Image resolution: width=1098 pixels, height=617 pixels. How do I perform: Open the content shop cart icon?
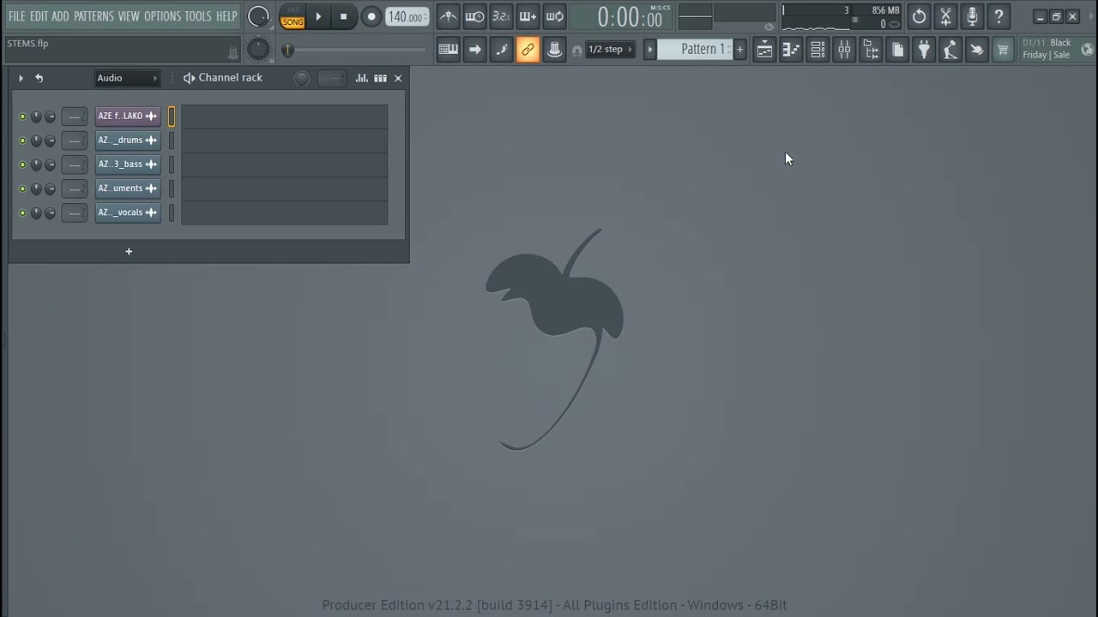pyautogui.click(x=1003, y=50)
